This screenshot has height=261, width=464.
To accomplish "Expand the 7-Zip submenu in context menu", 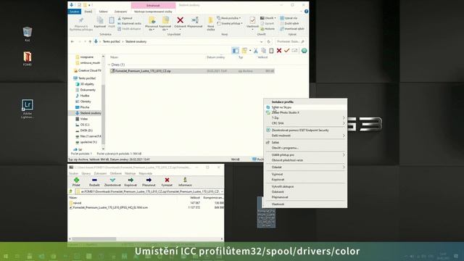I will [305, 117].
